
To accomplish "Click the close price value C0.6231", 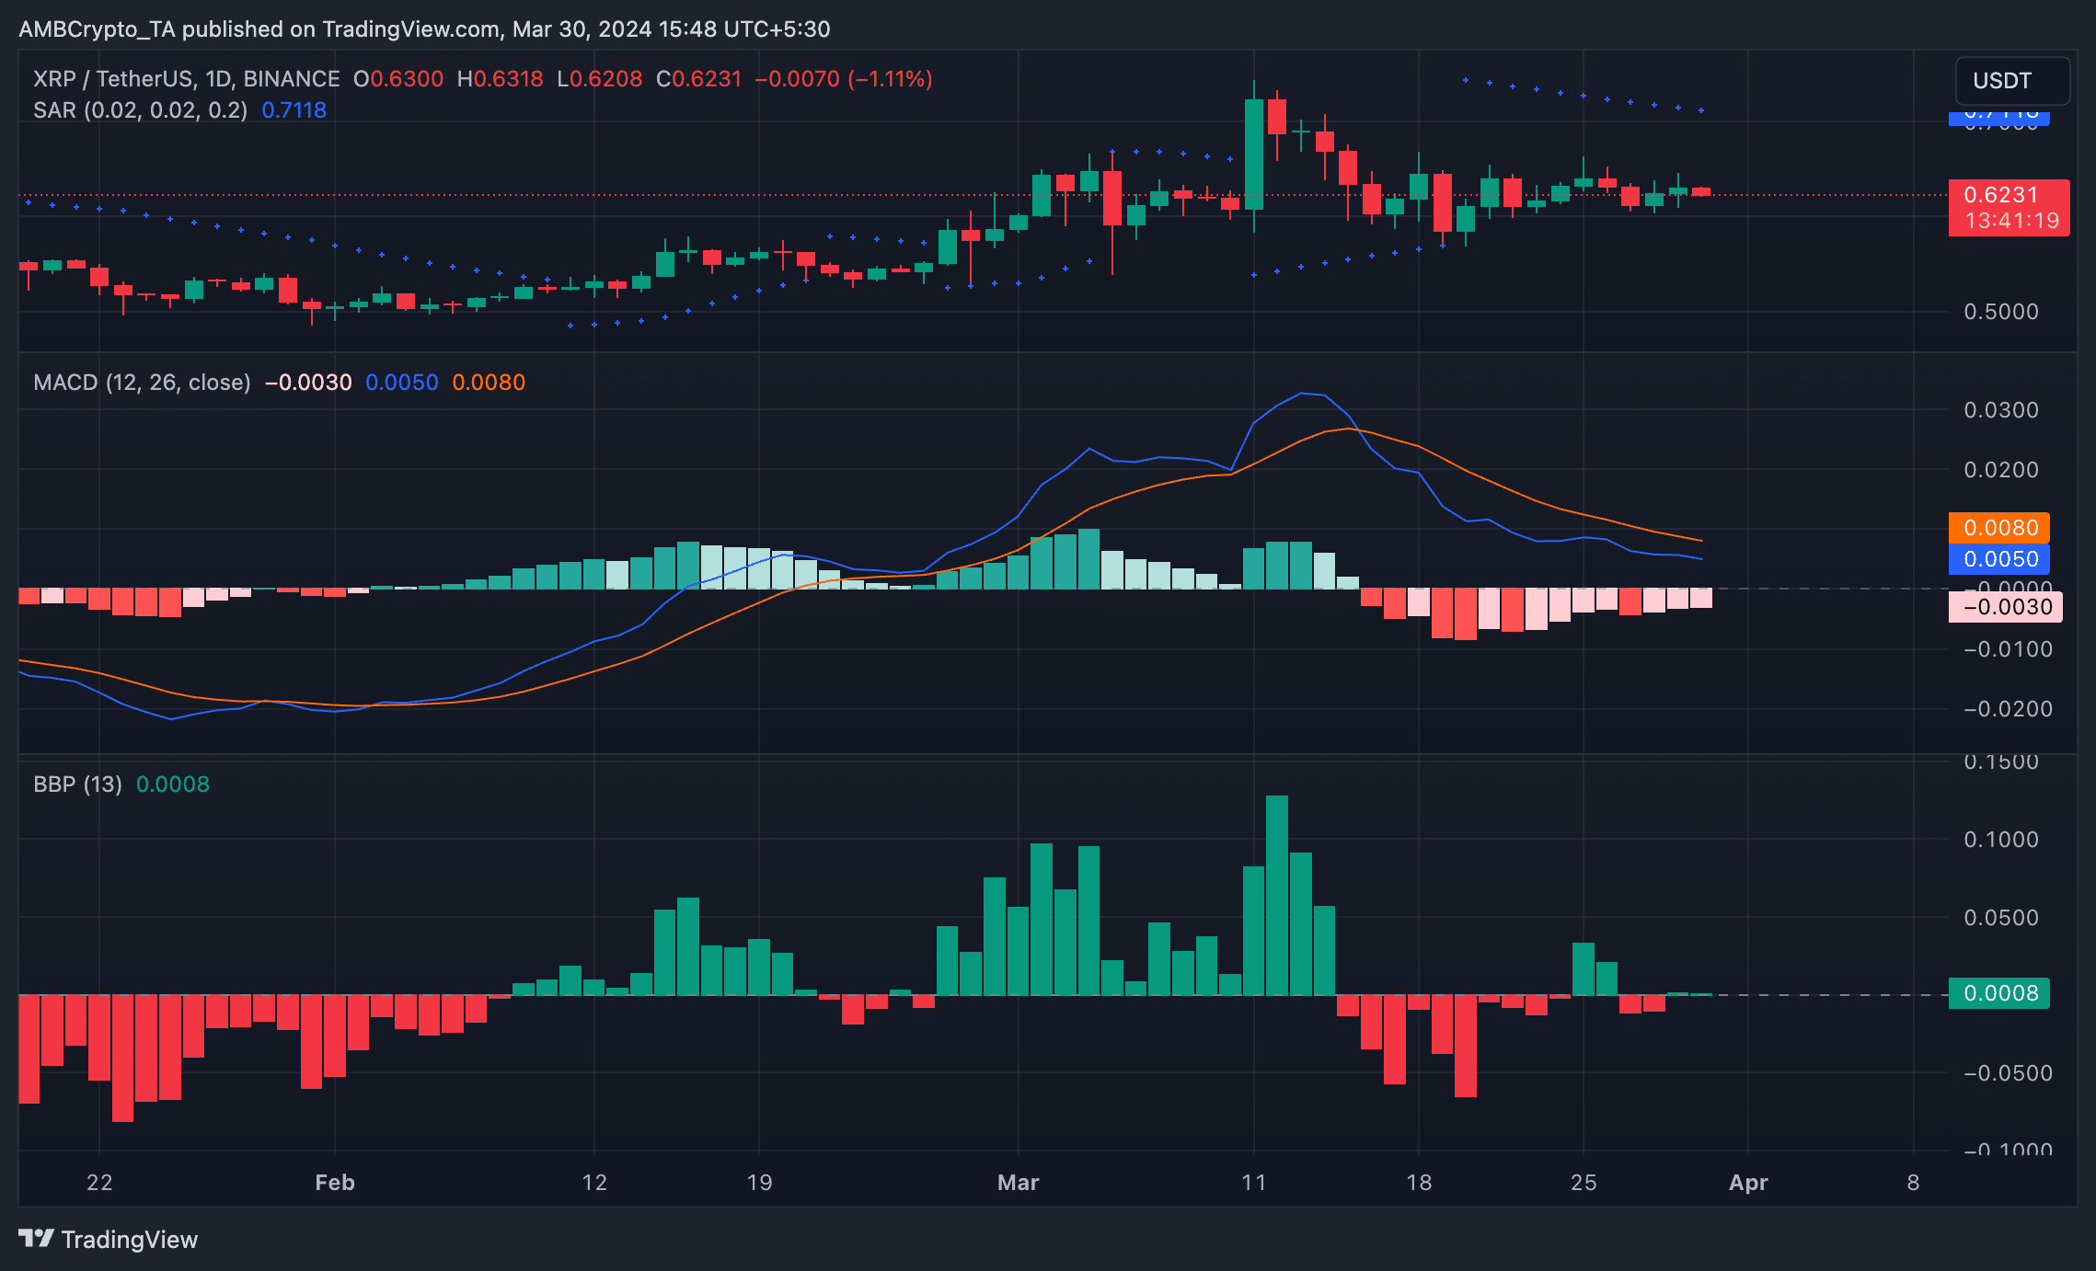I will point(699,79).
